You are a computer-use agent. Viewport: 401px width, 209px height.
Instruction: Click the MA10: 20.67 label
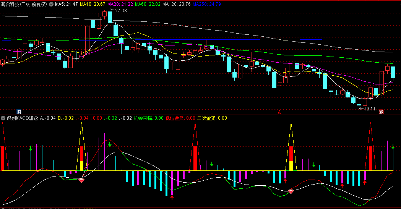tap(93, 4)
